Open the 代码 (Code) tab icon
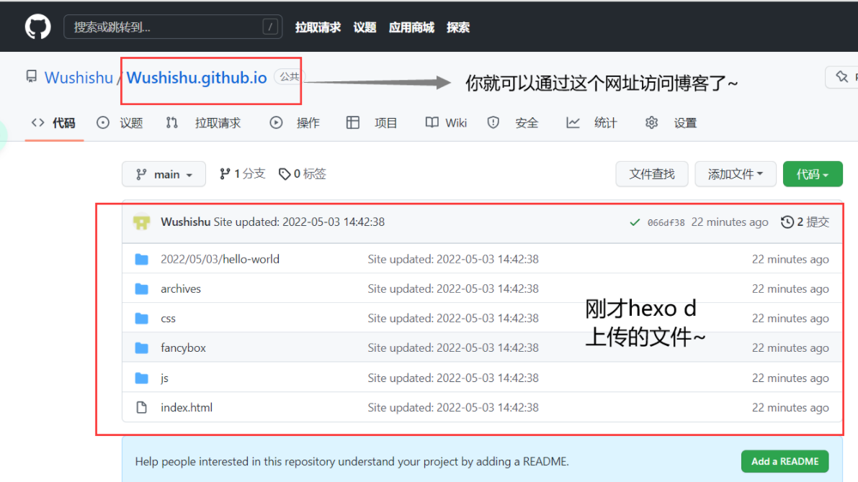 coord(38,122)
